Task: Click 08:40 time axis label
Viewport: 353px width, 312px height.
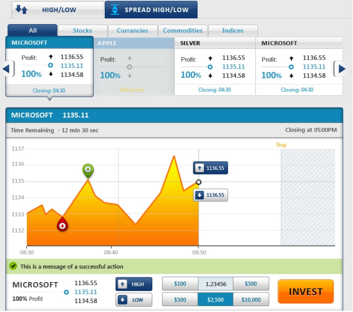Action: pyautogui.click(x=111, y=253)
